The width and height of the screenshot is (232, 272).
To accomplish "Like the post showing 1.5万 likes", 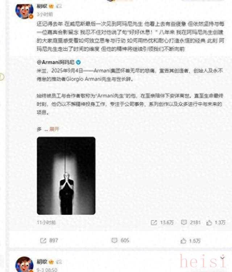I will click(x=183, y=240).
